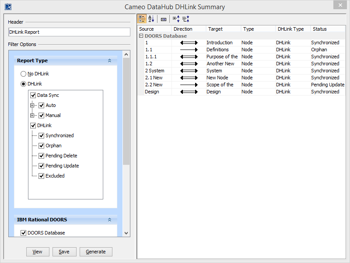The height and width of the screenshot is (263, 350).
Task: Click the Header text field
Action: (x=69, y=32)
